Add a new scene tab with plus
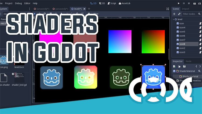 [x=89, y=9]
